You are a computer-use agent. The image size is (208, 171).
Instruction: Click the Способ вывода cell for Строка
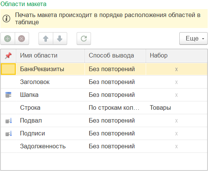[115, 108]
